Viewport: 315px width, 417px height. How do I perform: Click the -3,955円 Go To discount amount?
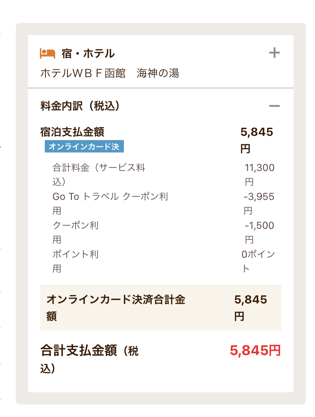(259, 203)
